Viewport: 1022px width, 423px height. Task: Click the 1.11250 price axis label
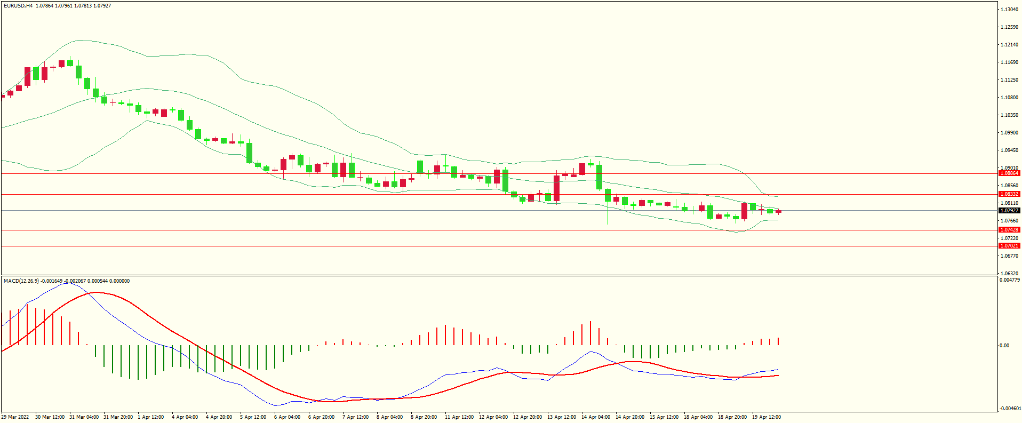(x=1010, y=80)
